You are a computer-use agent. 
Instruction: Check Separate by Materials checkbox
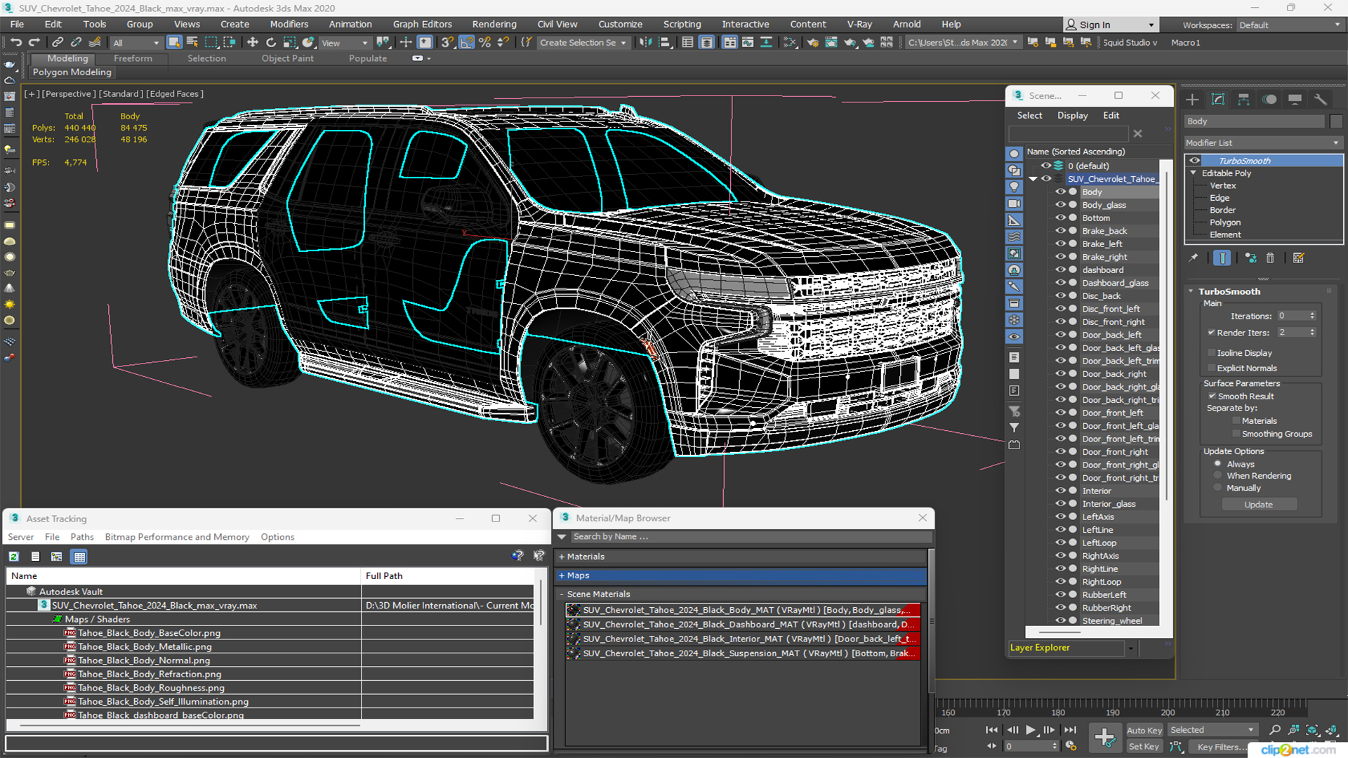coord(1236,421)
